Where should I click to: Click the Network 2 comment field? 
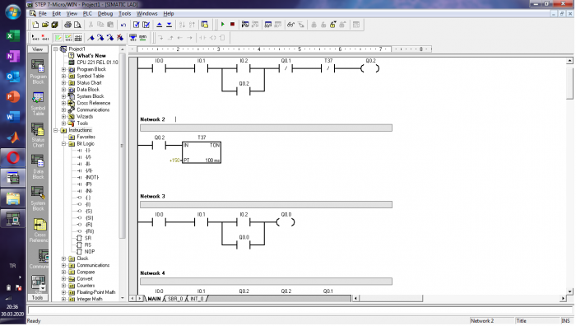point(266,128)
